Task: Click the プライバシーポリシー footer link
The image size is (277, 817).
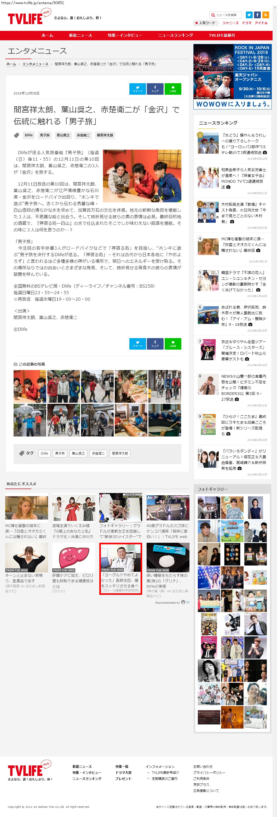Action: pyautogui.click(x=209, y=772)
